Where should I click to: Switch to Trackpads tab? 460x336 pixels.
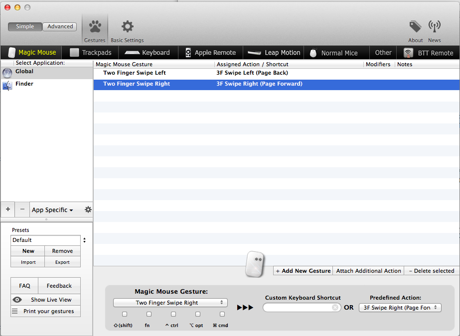pyautogui.click(x=90, y=53)
